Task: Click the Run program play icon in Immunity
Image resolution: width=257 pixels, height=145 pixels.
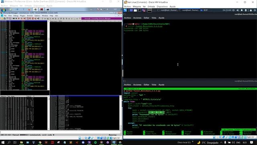Action: [19, 19]
